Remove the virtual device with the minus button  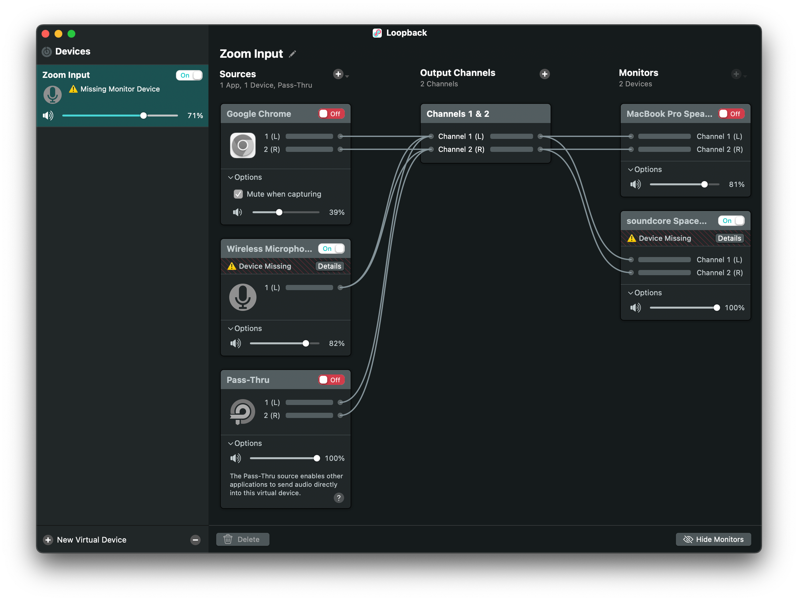pyautogui.click(x=195, y=540)
